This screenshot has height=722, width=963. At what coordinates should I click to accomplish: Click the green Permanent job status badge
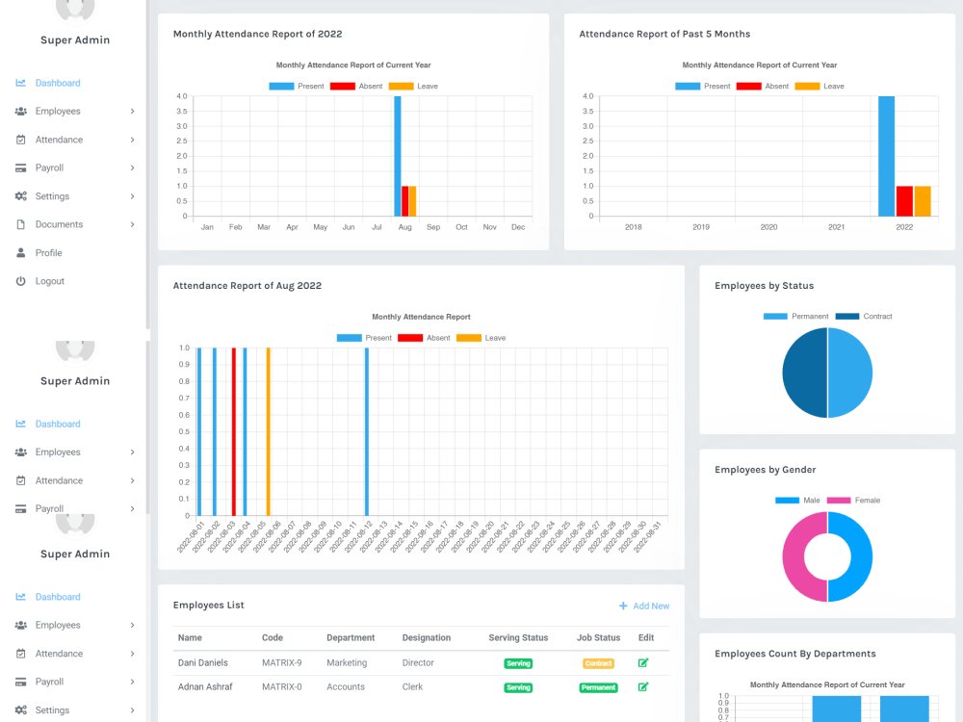pyautogui.click(x=598, y=687)
